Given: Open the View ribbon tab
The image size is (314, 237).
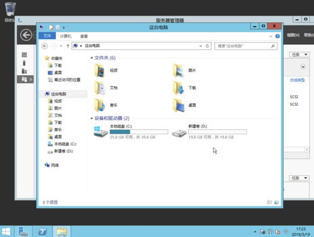Looking at the screenshot, I should click(x=84, y=36).
